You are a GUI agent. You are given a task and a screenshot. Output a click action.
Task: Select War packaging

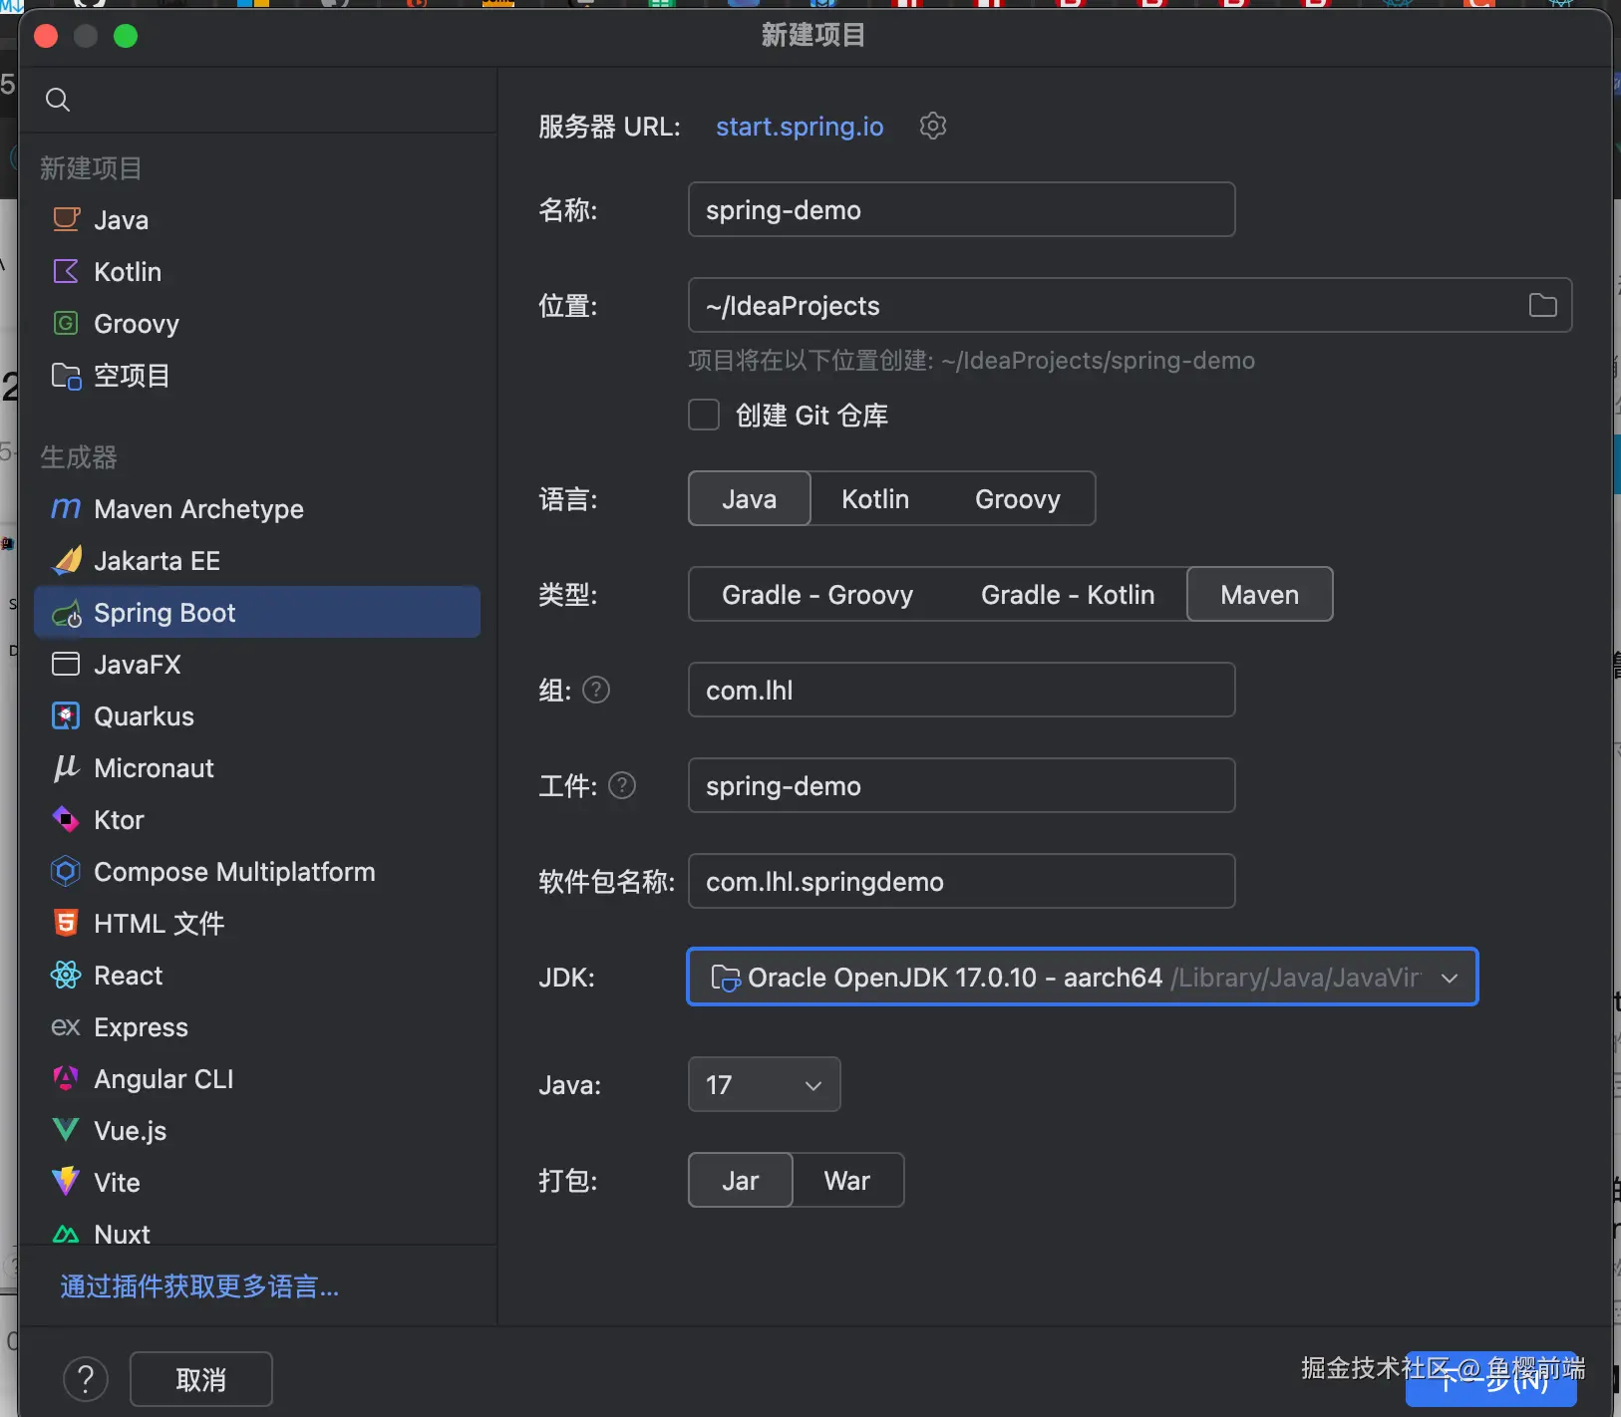tap(847, 1180)
